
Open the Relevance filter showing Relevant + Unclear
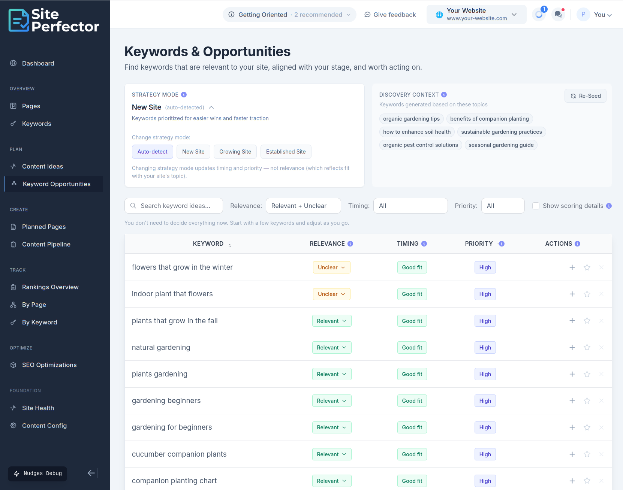click(x=303, y=206)
